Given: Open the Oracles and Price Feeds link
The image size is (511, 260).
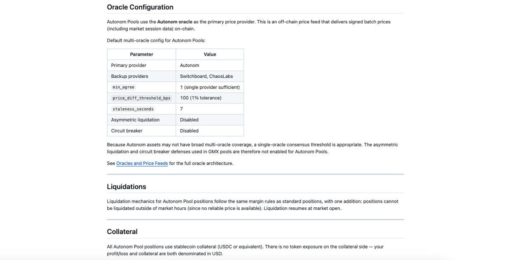Looking at the screenshot, I should coord(142,163).
